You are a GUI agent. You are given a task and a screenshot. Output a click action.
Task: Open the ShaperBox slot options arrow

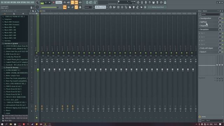tap(199, 26)
